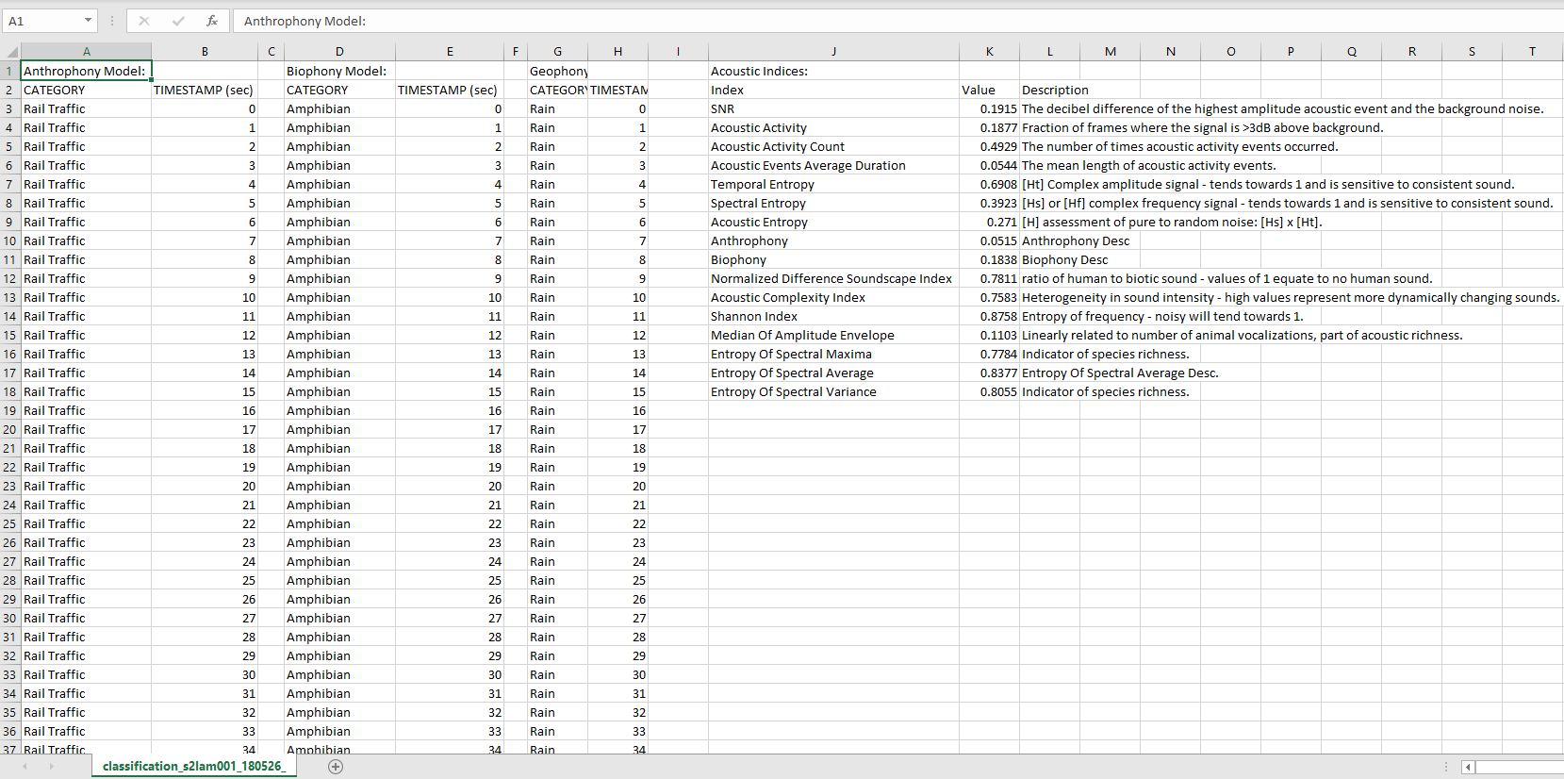Image resolution: width=1564 pixels, height=779 pixels.
Task: Click the 'Geophony' header cell
Action: tap(557, 71)
